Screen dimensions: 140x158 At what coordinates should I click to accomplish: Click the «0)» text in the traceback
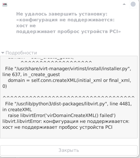(4, 86)
